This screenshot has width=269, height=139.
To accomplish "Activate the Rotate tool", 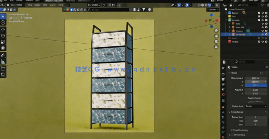I will 3,36.
